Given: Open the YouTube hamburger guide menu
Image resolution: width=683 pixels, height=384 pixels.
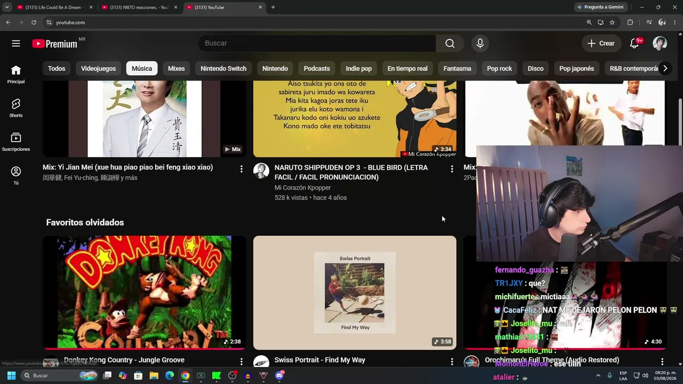Looking at the screenshot, I should point(16,43).
